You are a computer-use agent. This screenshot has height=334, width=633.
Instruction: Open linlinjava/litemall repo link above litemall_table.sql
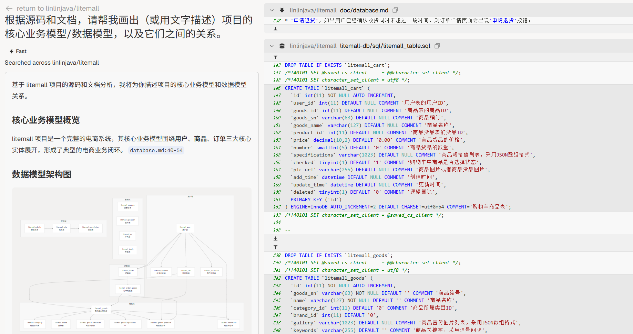click(313, 46)
